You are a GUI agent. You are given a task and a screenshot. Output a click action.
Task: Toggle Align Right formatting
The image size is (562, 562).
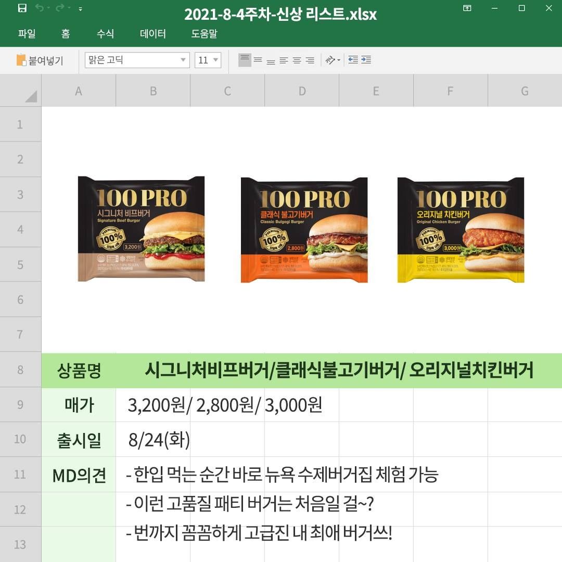(x=310, y=60)
